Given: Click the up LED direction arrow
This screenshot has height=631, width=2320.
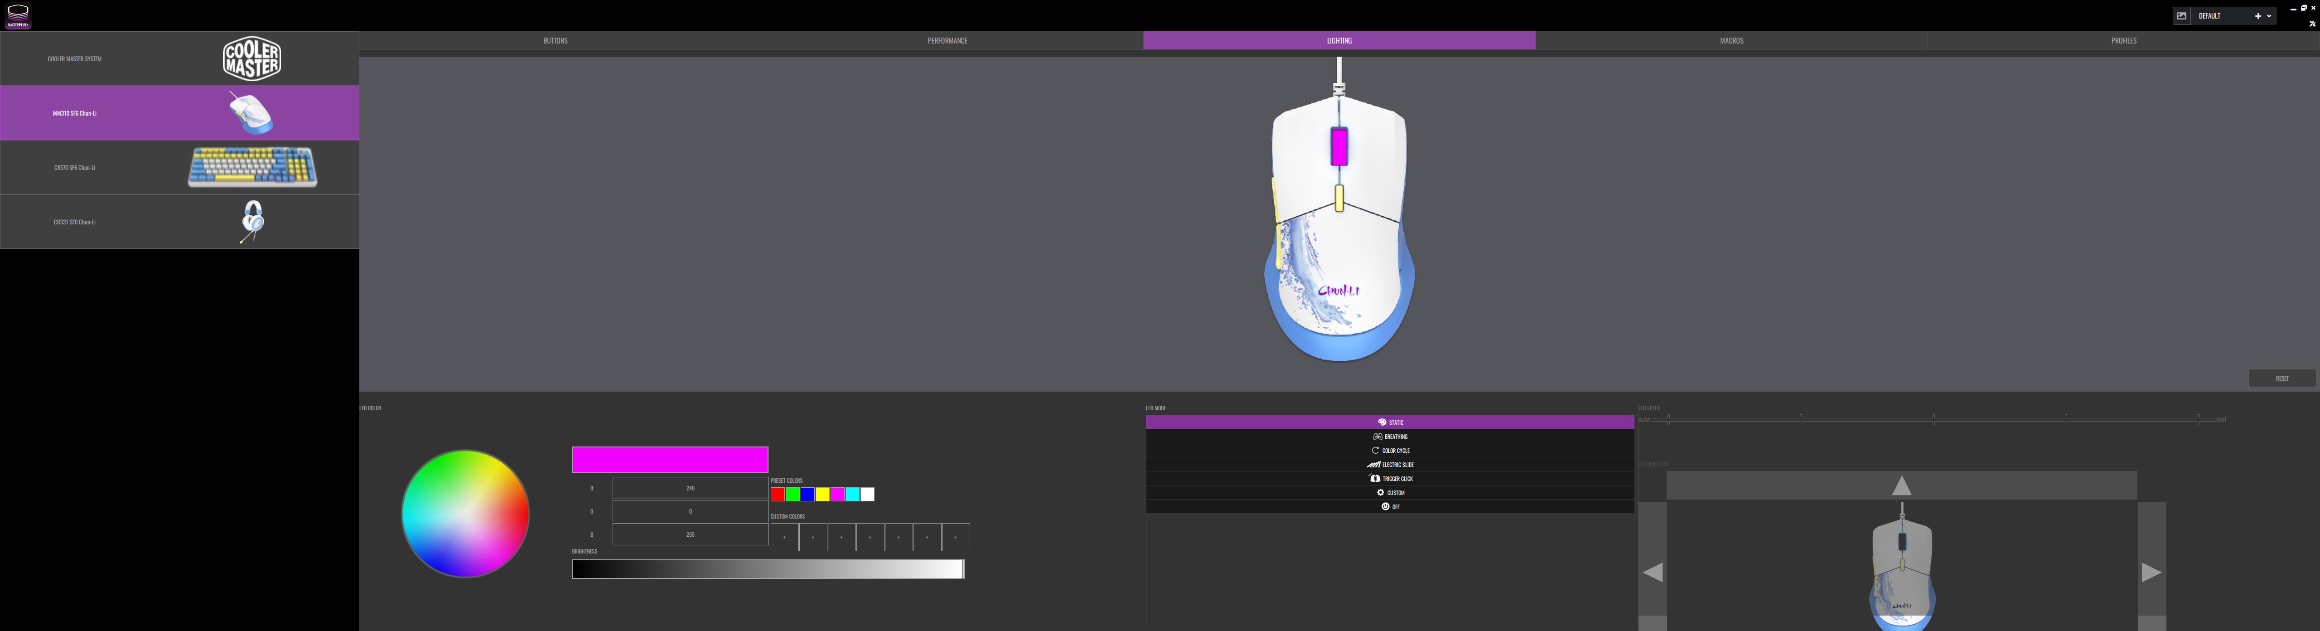Looking at the screenshot, I should coord(1901,486).
